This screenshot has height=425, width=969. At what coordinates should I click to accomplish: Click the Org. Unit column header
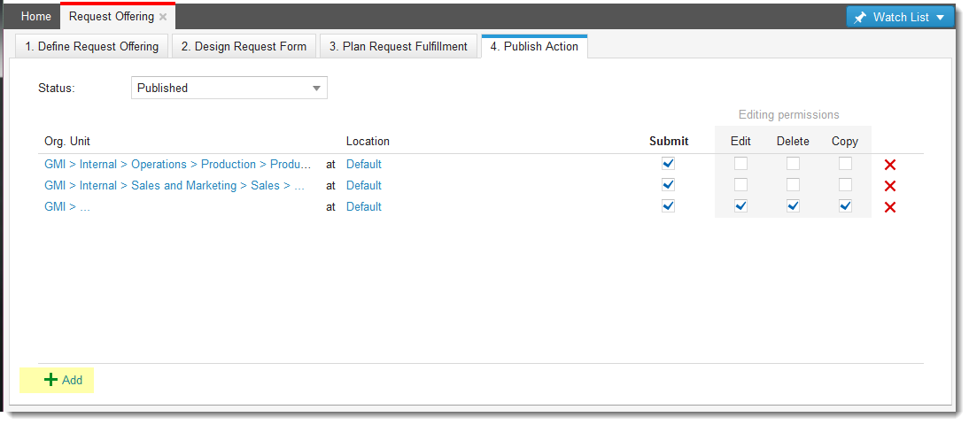[67, 141]
